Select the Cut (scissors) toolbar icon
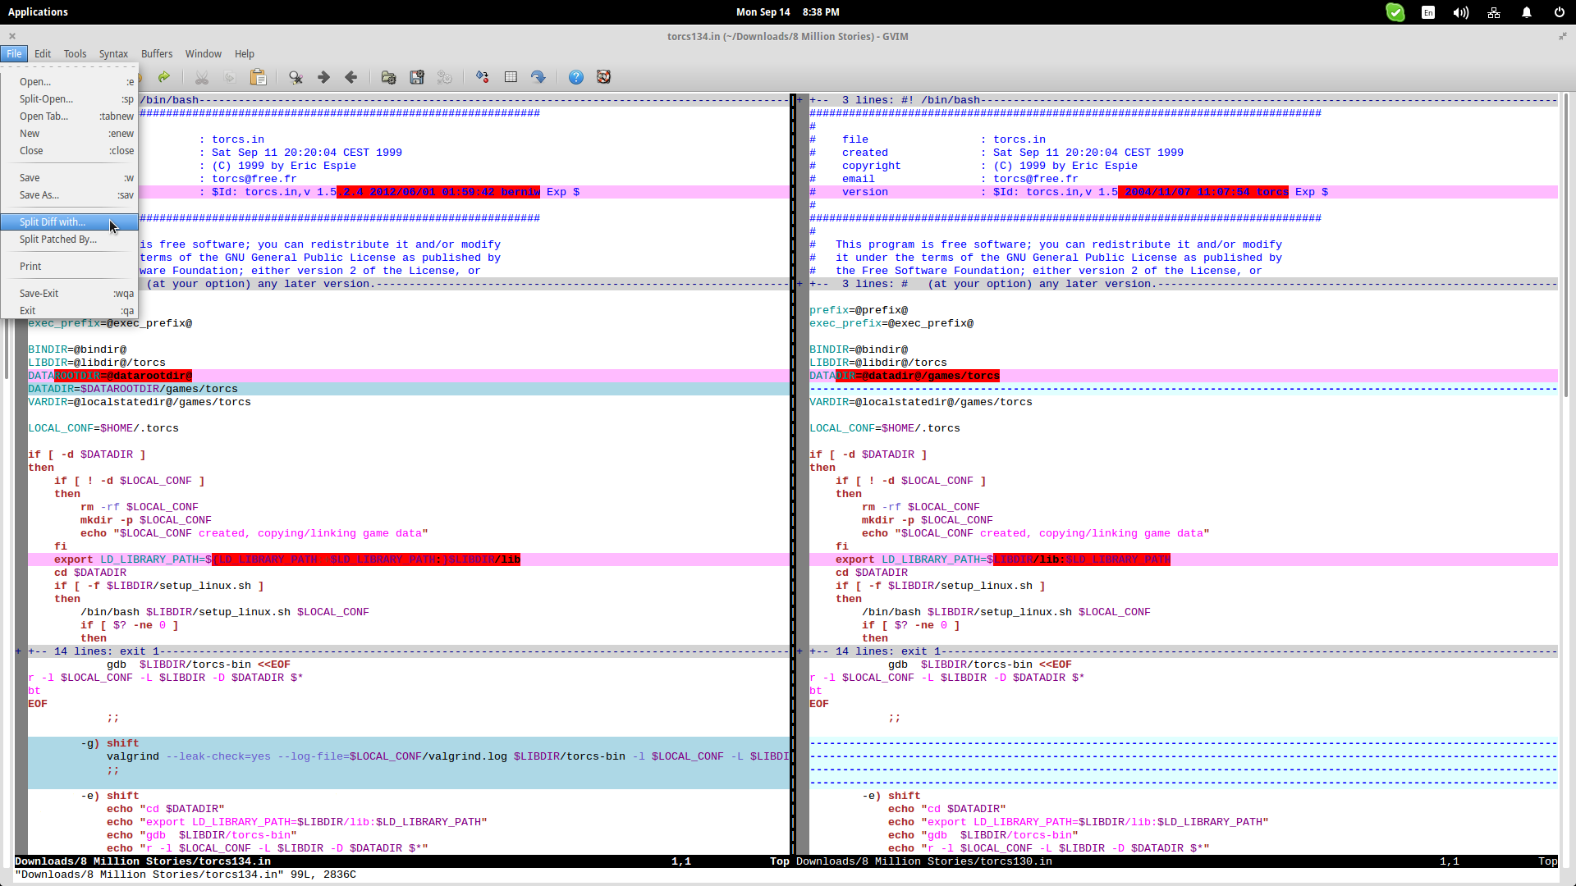 pyautogui.click(x=202, y=77)
